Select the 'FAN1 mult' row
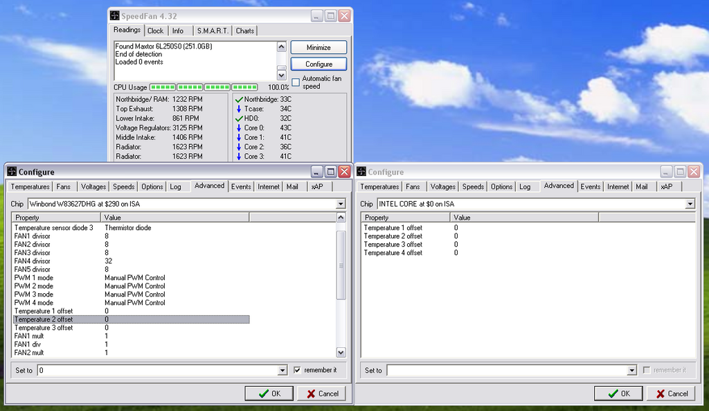 pyautogui.click(x=131, y=336)
